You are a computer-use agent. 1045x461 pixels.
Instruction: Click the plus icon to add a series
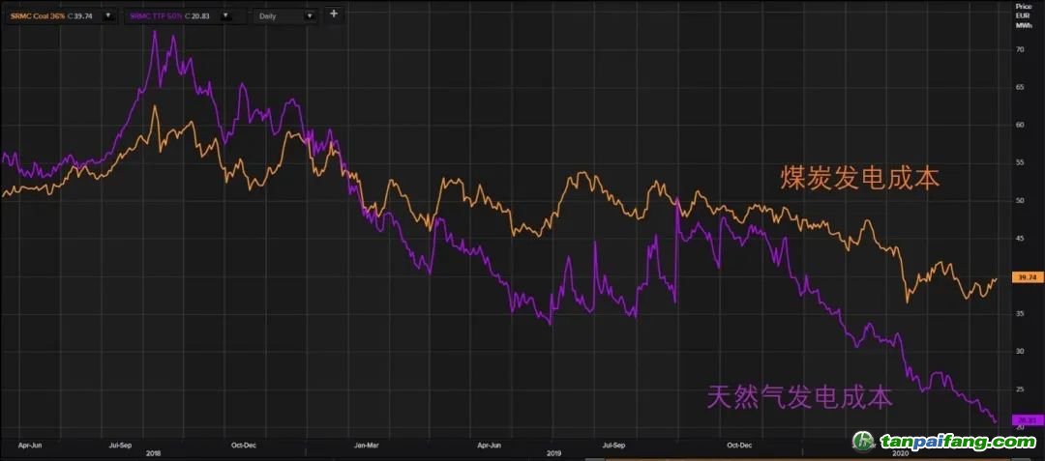(334, 14)
